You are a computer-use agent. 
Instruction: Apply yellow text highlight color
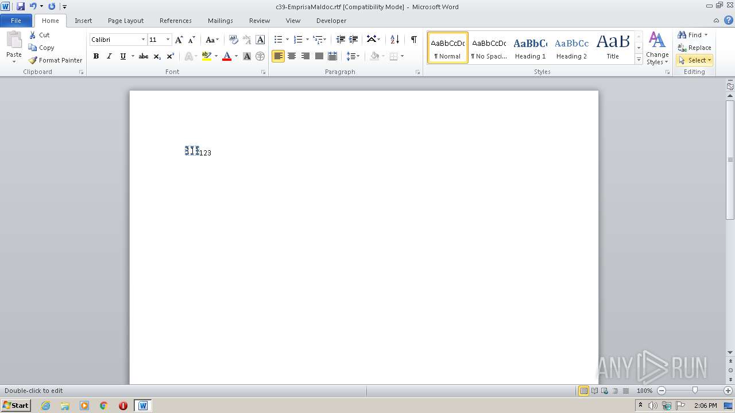tap(207, 56)
